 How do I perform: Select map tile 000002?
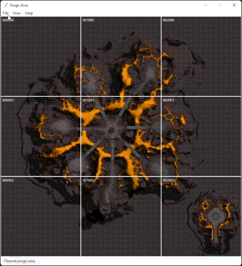(40, 217)
